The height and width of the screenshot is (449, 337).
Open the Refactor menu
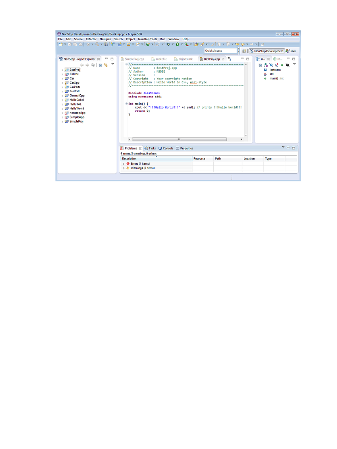point(91,39)
